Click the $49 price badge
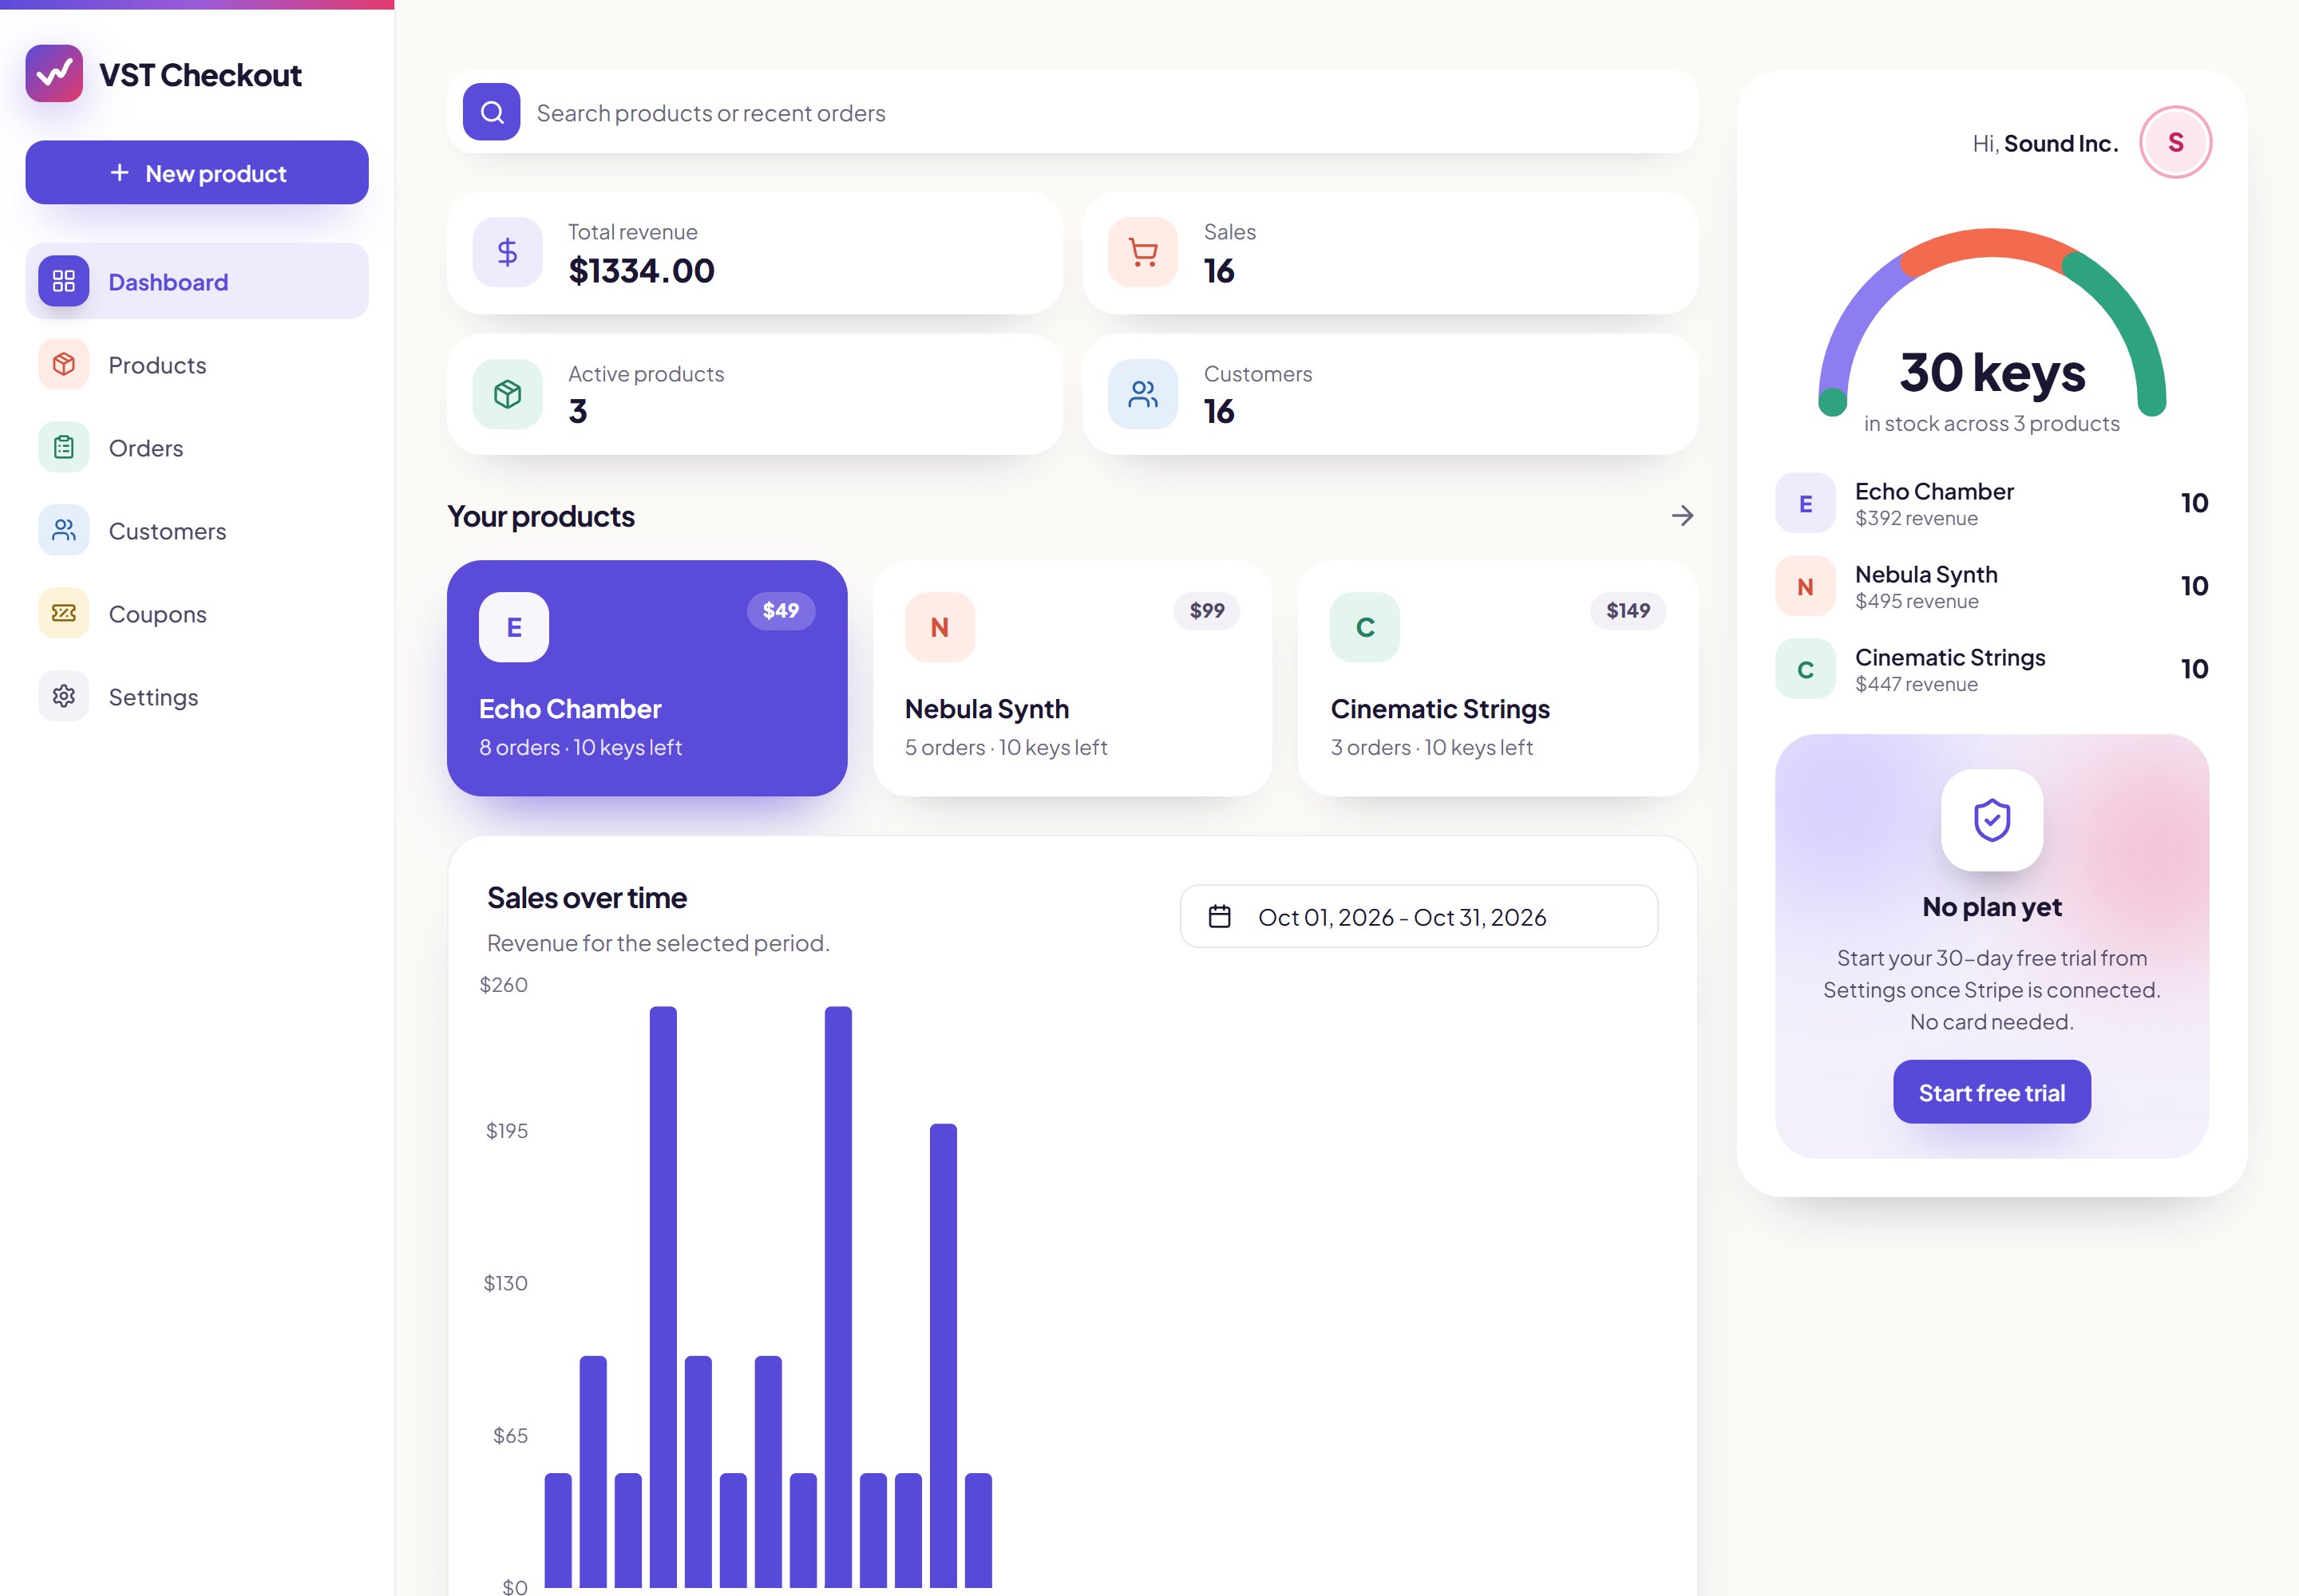Viewport: 2299px width, 1596px height. 781,610
